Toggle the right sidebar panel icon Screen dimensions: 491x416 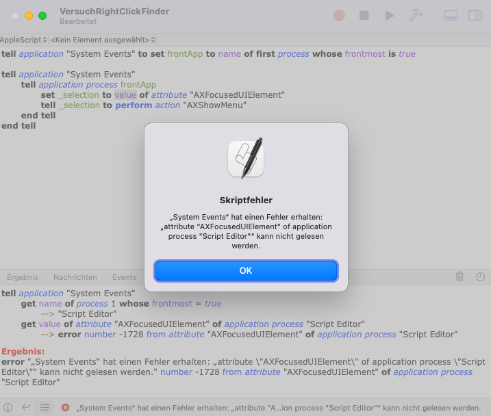(x=475, y=15)
